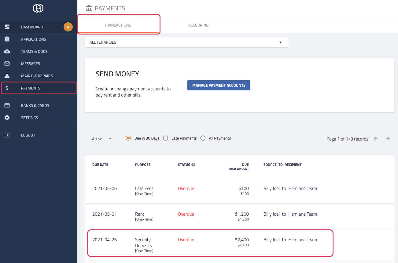Click the Logout exit icon
398x263 pixels.
point(7,135)
